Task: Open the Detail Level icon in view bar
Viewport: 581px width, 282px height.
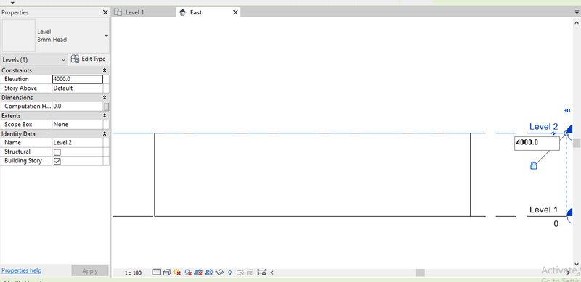Action: (x=156, y=273)
